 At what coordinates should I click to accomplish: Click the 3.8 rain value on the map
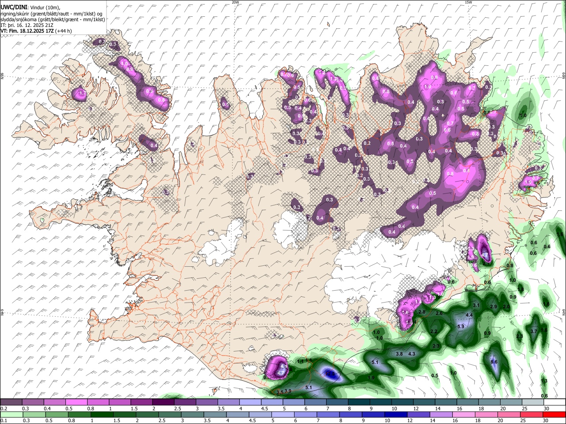point(399,354)
